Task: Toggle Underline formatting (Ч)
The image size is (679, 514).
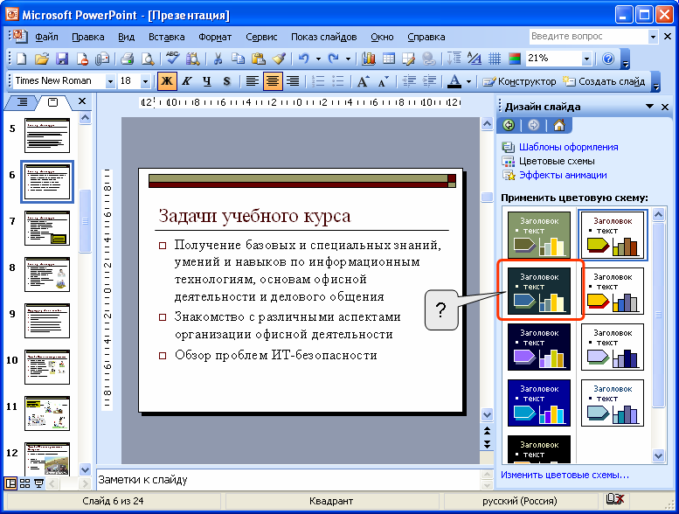Action: [207, 81]
